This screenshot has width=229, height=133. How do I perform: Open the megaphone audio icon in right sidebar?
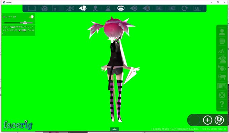pos(222,77)
